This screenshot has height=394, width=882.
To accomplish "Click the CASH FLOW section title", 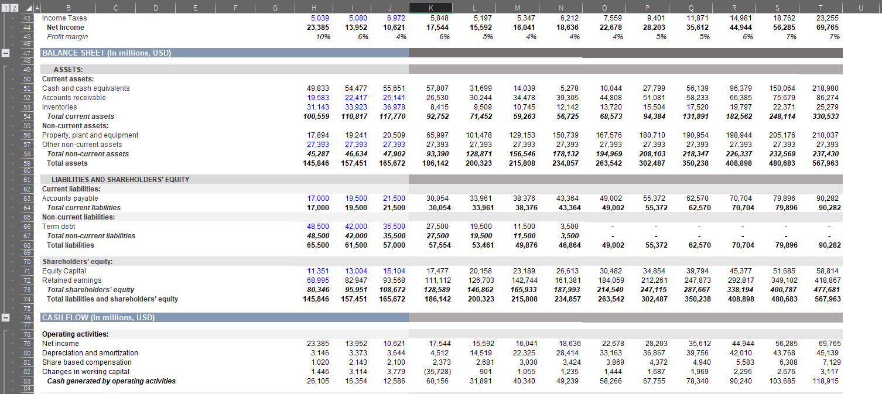I will pyautogui.click(x=98, y=318).
